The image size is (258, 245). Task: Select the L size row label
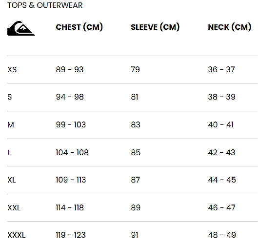click(9, 153)
